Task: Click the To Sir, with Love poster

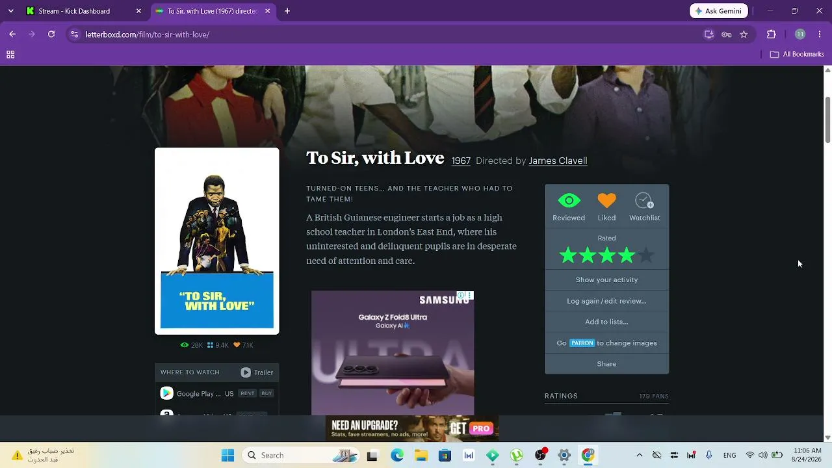Action: click(217, 241)
